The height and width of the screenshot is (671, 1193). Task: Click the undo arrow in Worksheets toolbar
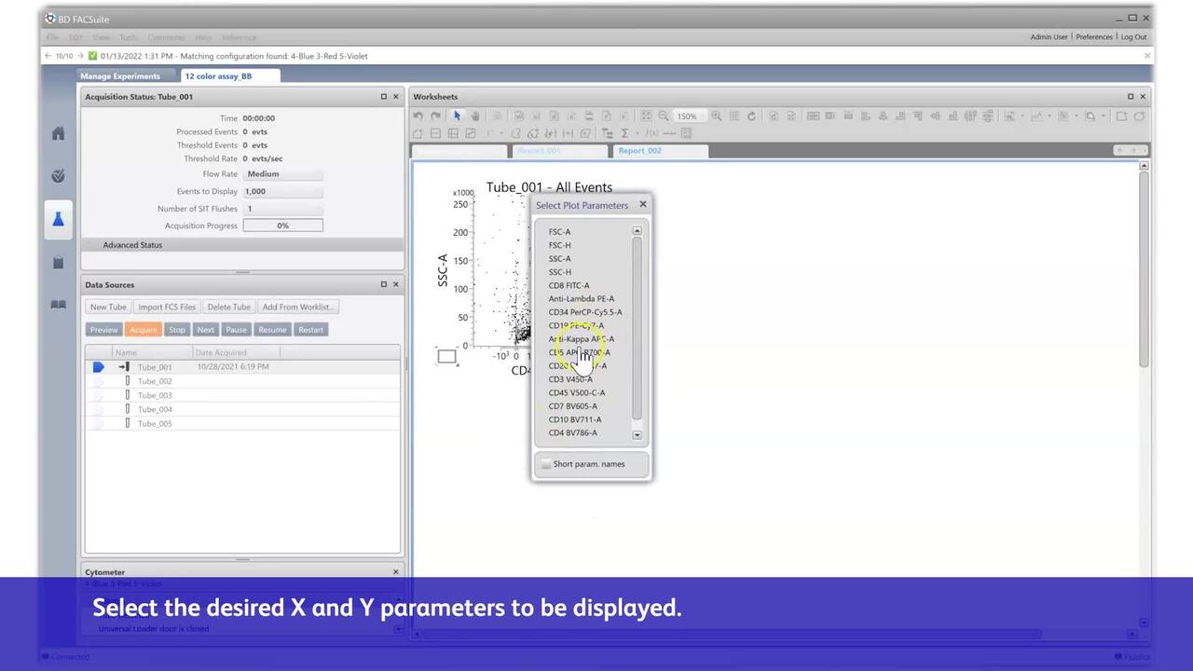coord(418,116)
